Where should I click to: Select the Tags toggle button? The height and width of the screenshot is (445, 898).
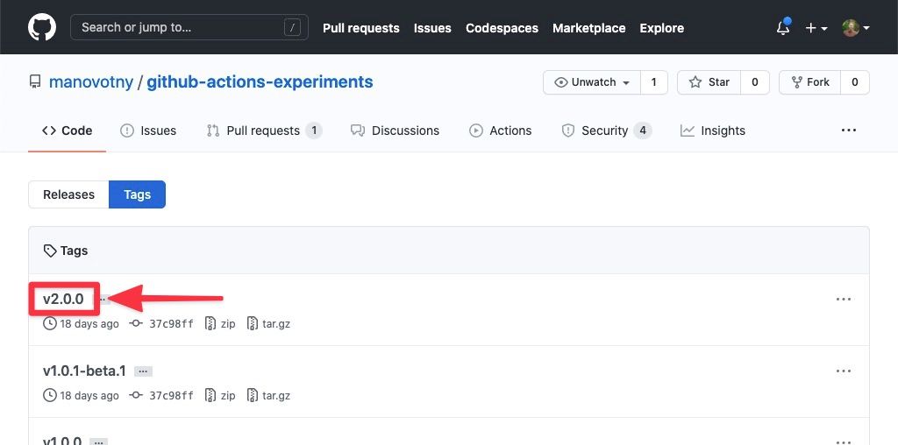(137, 194)
